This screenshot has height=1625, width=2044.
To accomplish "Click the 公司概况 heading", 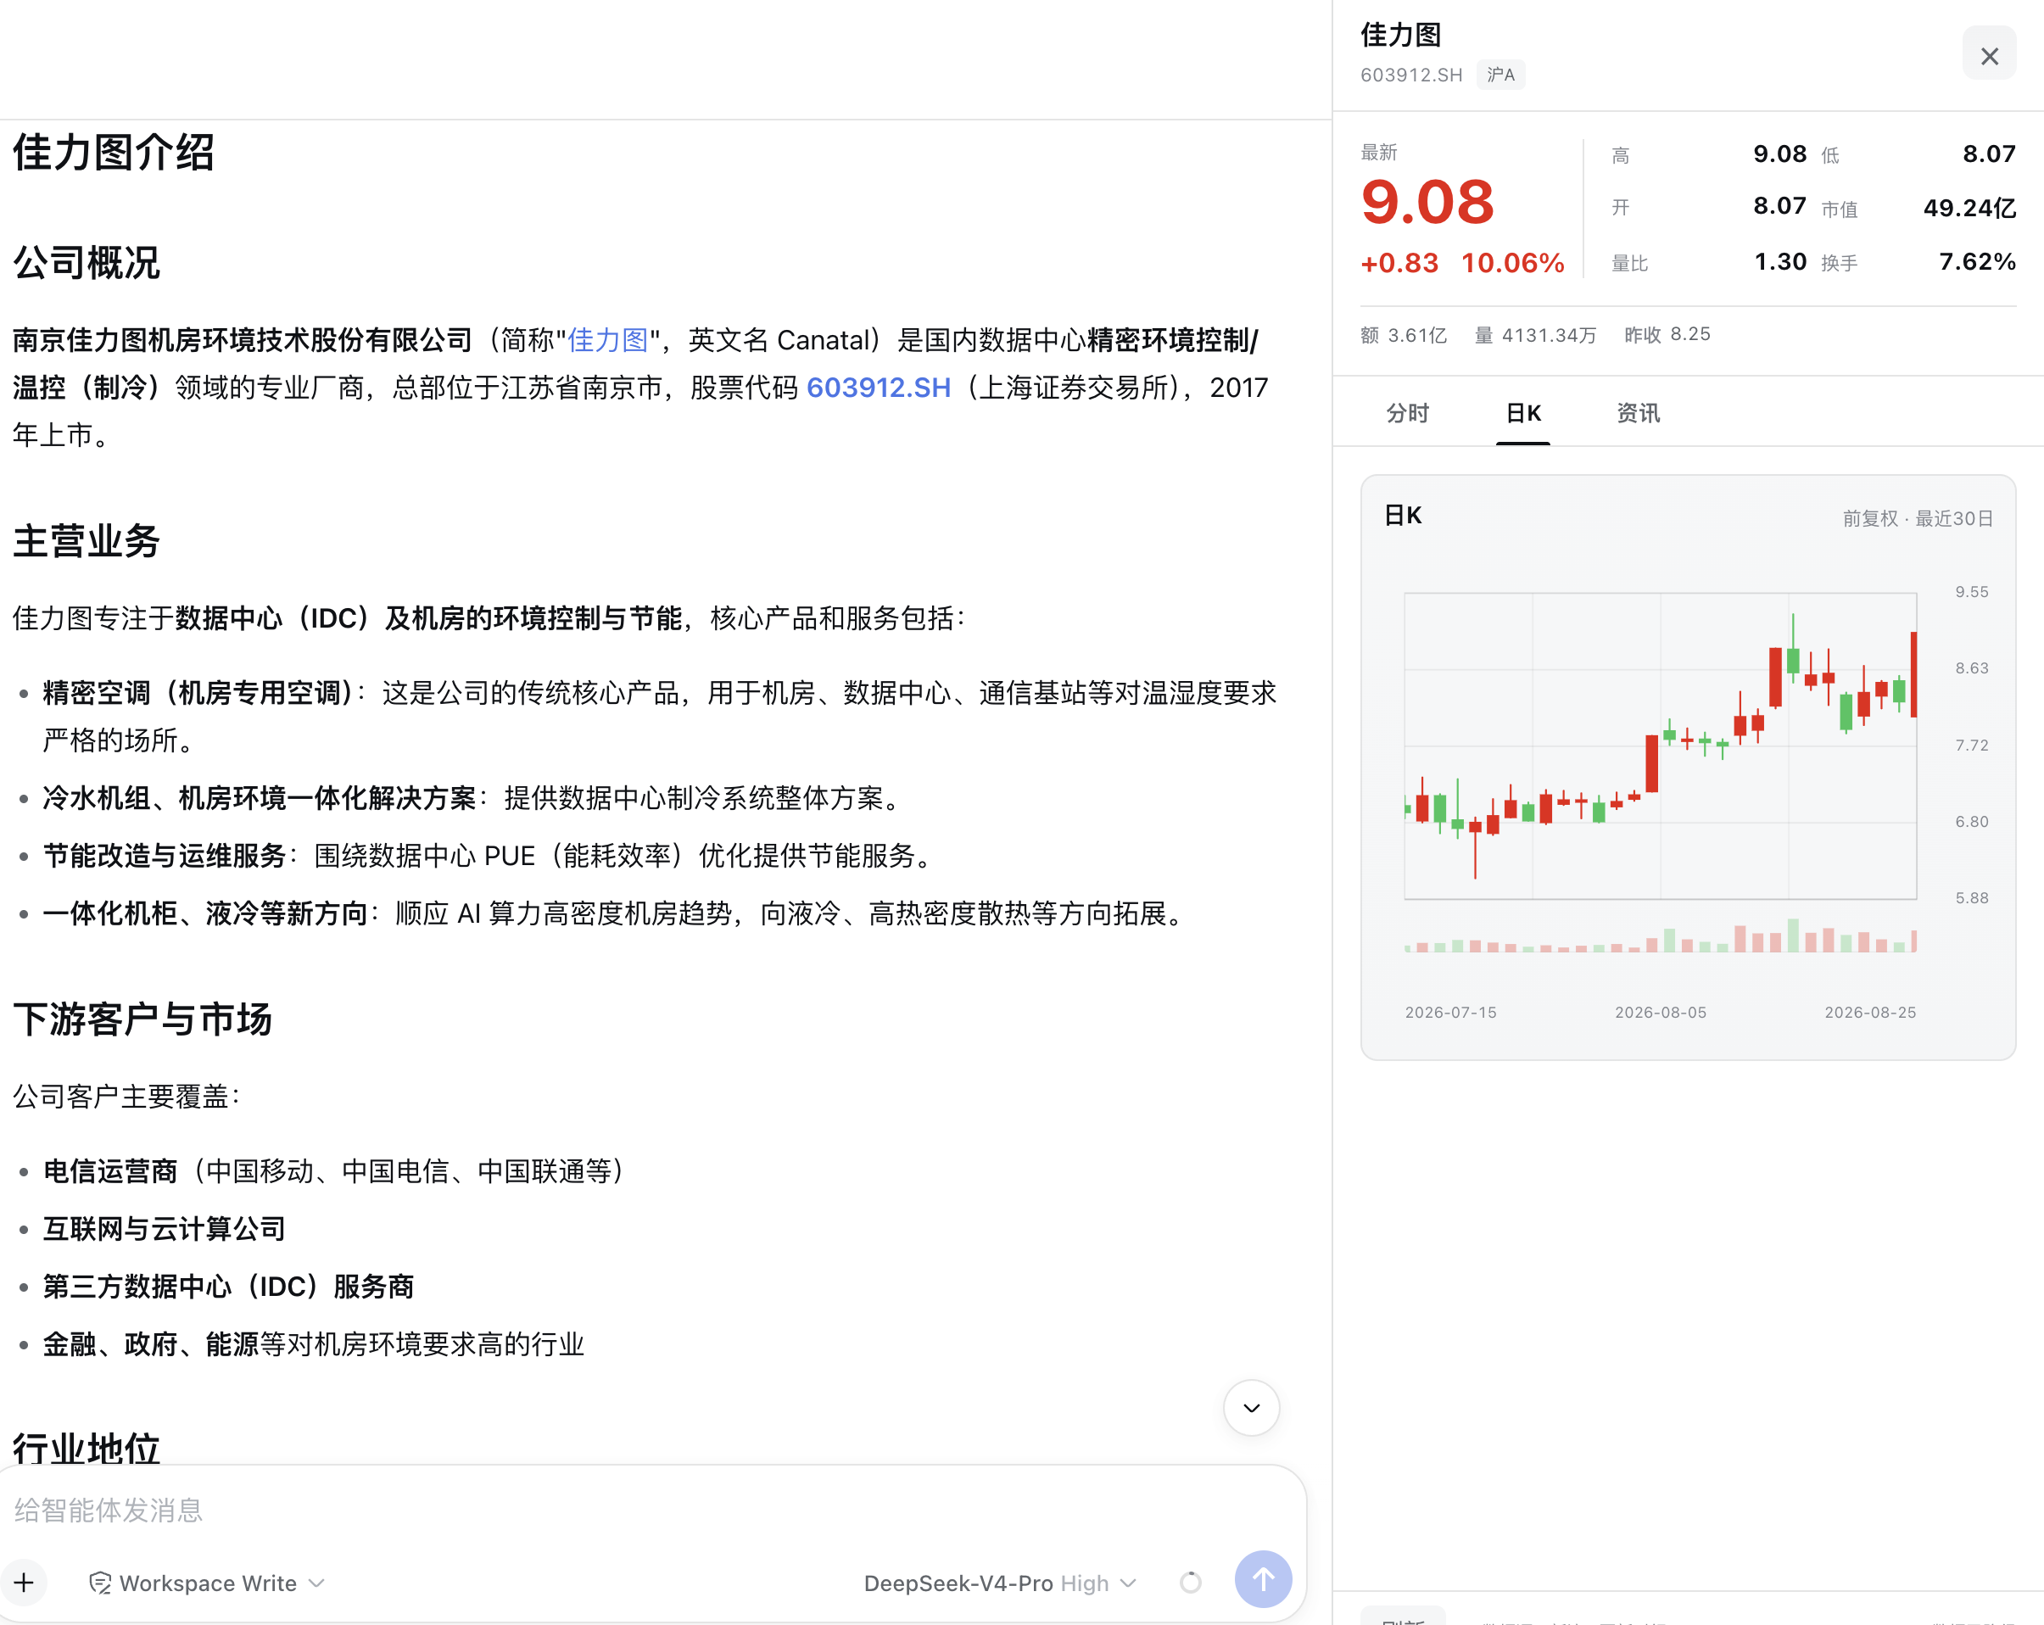I will (x=87, y=263).
